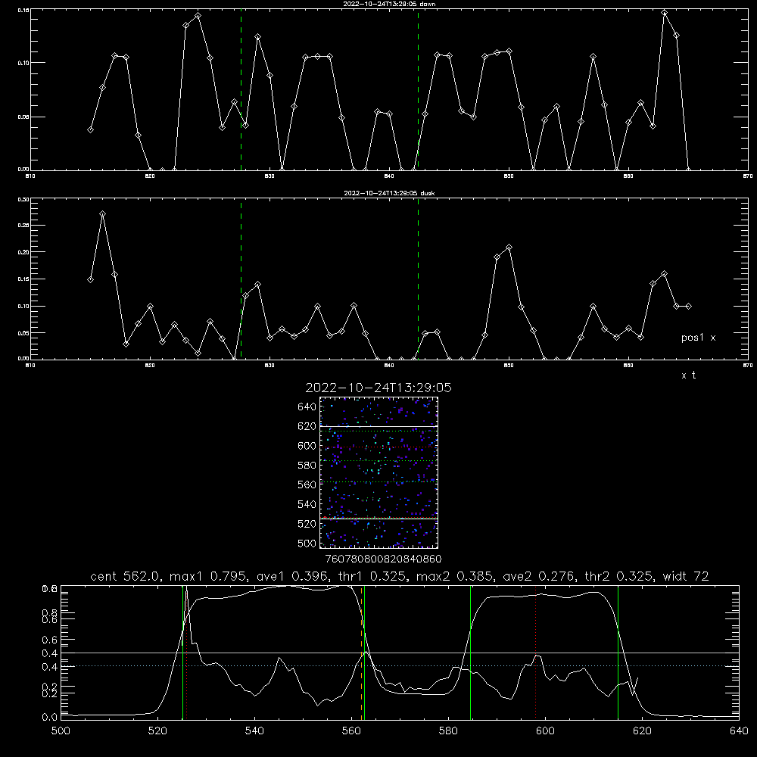This screenshot has width=757, height=757.
Task: Click the image panel y-axis label 500
Action: 307,543
